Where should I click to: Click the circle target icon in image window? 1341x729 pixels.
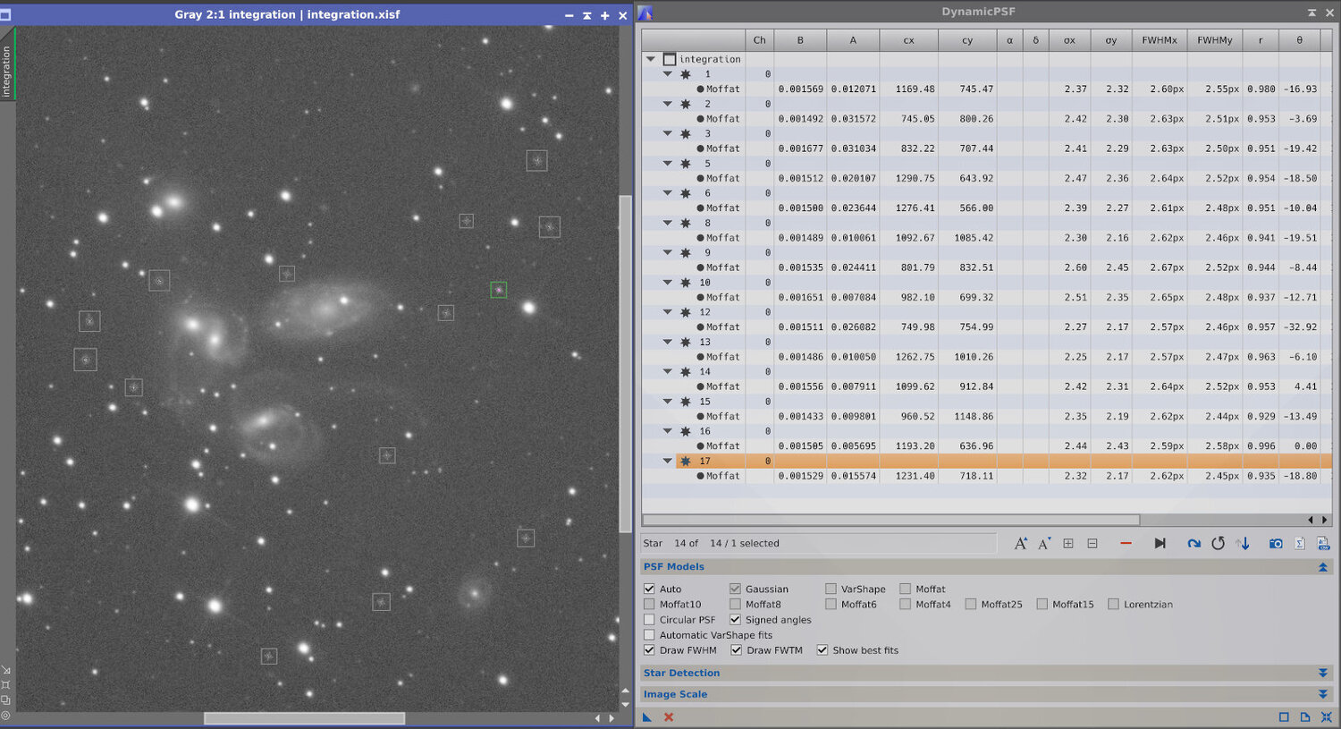pos(5,716)
